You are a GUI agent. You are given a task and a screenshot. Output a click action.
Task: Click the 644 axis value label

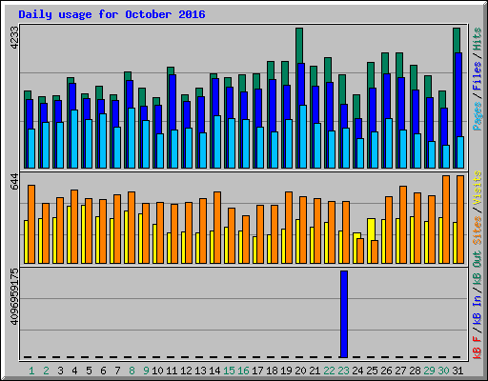coord(14,182)
